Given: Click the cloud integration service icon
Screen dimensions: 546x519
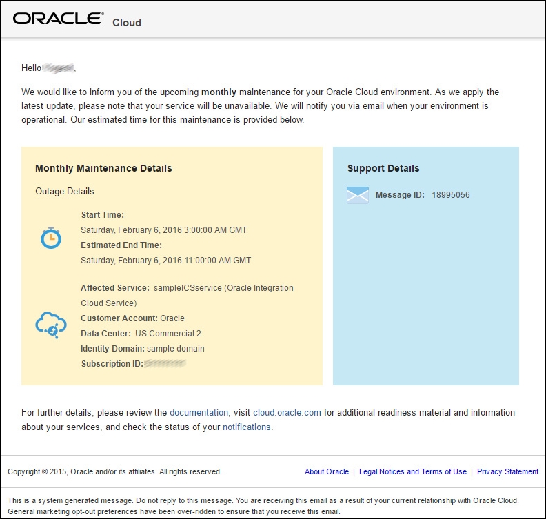Looking at the screenshot, I should click(51, 325).
